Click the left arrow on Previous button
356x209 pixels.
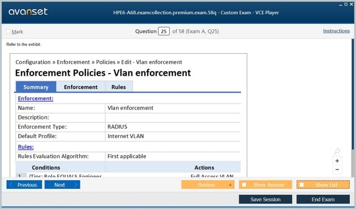11,185
